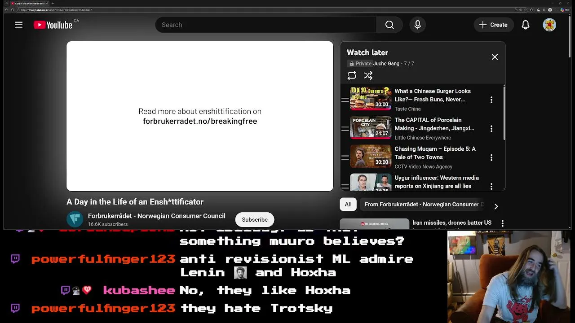Click the CAPITAL of Porcelain Making title

coord(434,124)
